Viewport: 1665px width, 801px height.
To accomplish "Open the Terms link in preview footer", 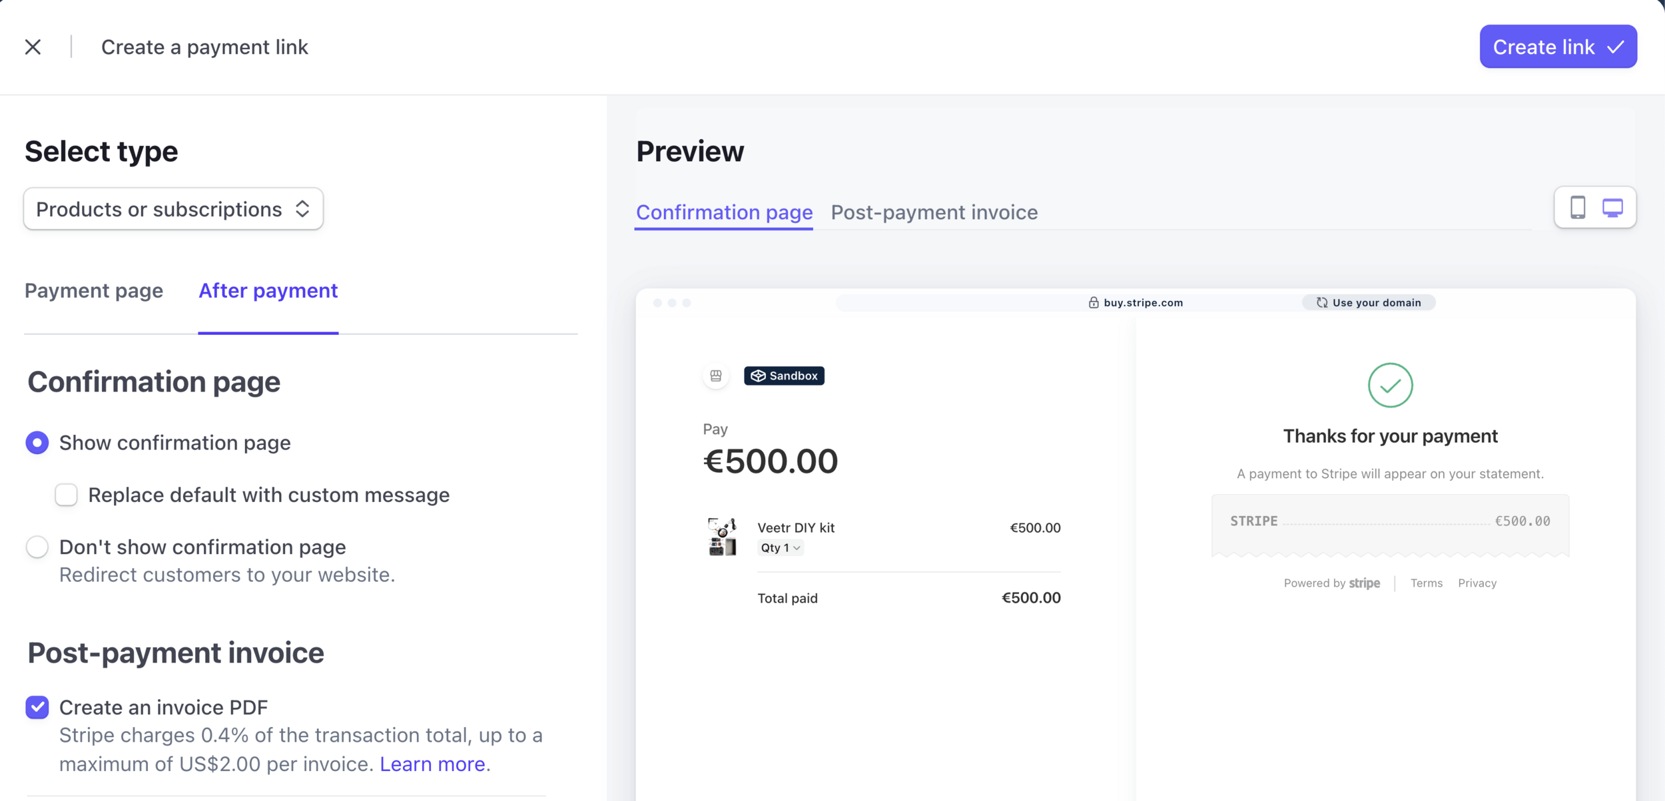I will [1426, 583].
